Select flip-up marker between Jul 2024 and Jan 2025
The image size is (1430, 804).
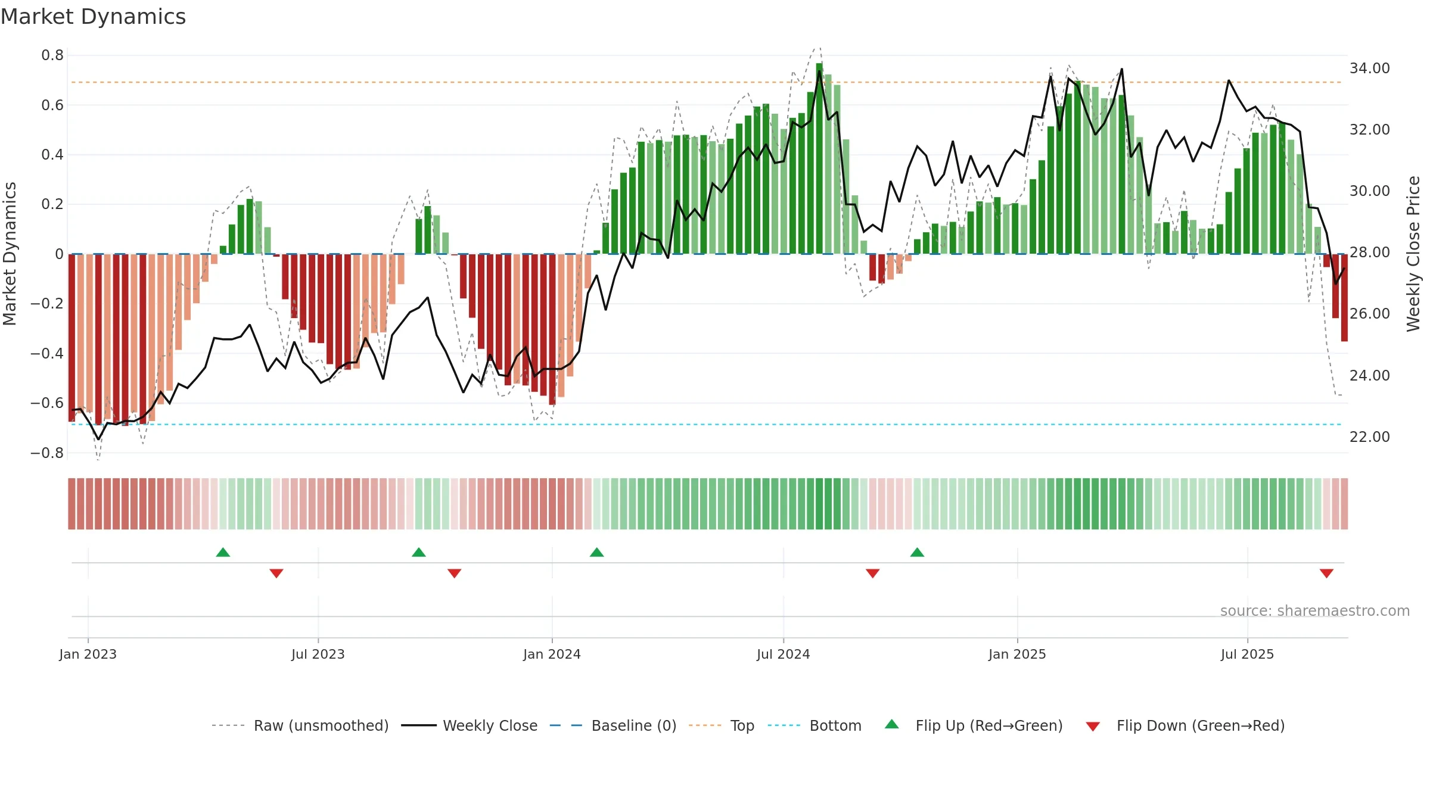pos(918,552)
